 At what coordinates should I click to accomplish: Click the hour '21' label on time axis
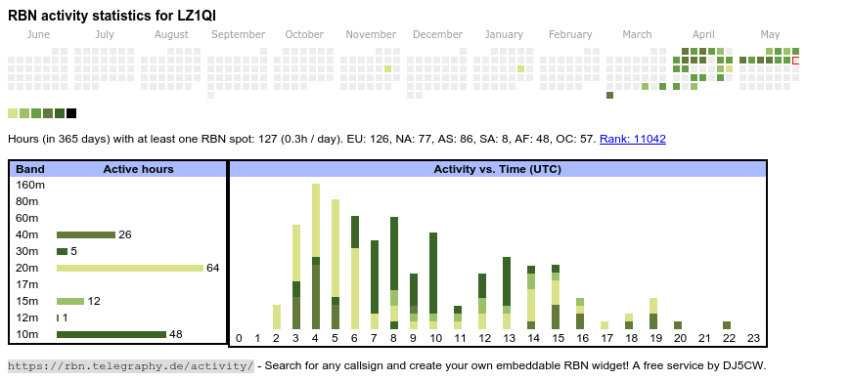(x=704, y=339)
